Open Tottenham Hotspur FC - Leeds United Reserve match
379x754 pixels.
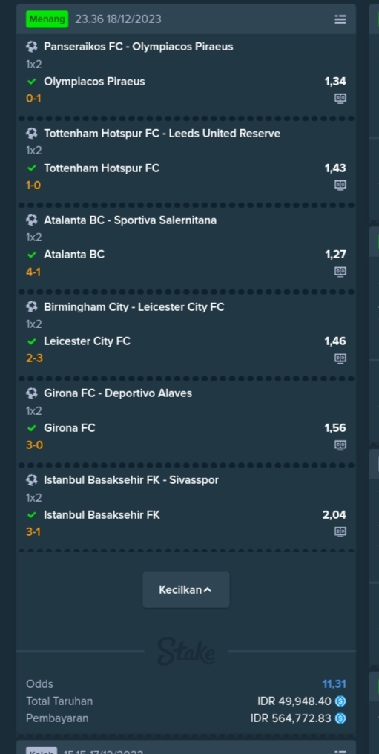pos(162,133)
